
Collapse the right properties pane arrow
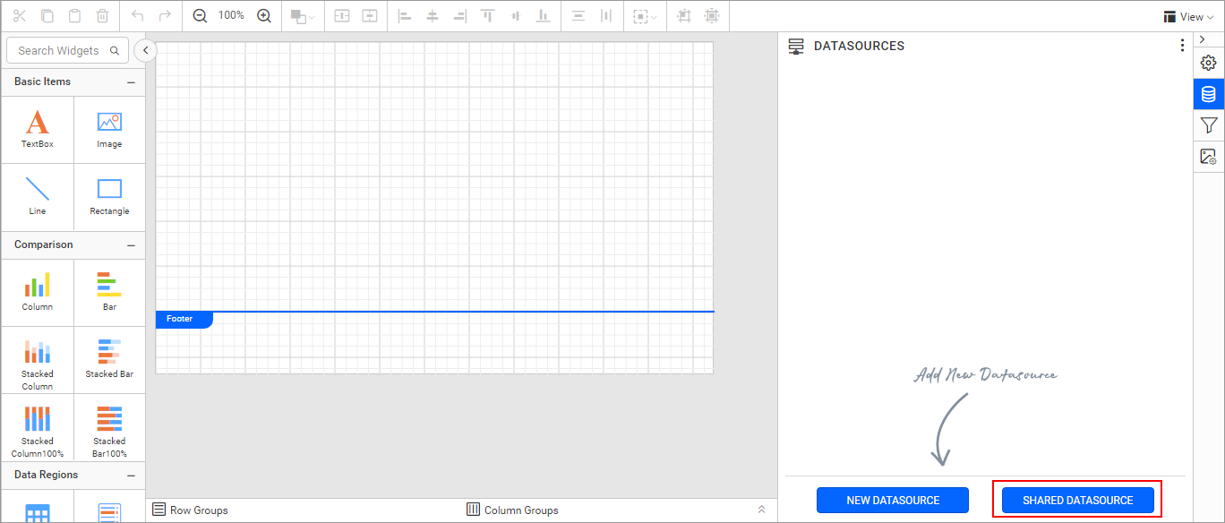click(1202, 39)
